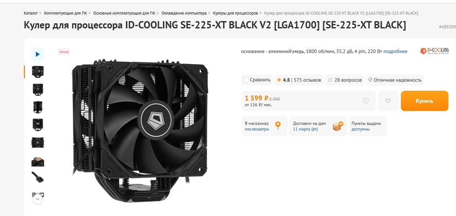Image resolution: width=456 pixels, height=216 pixels.
Task: Expand more thumbnails with down chevron
Action: pos(38,199)
